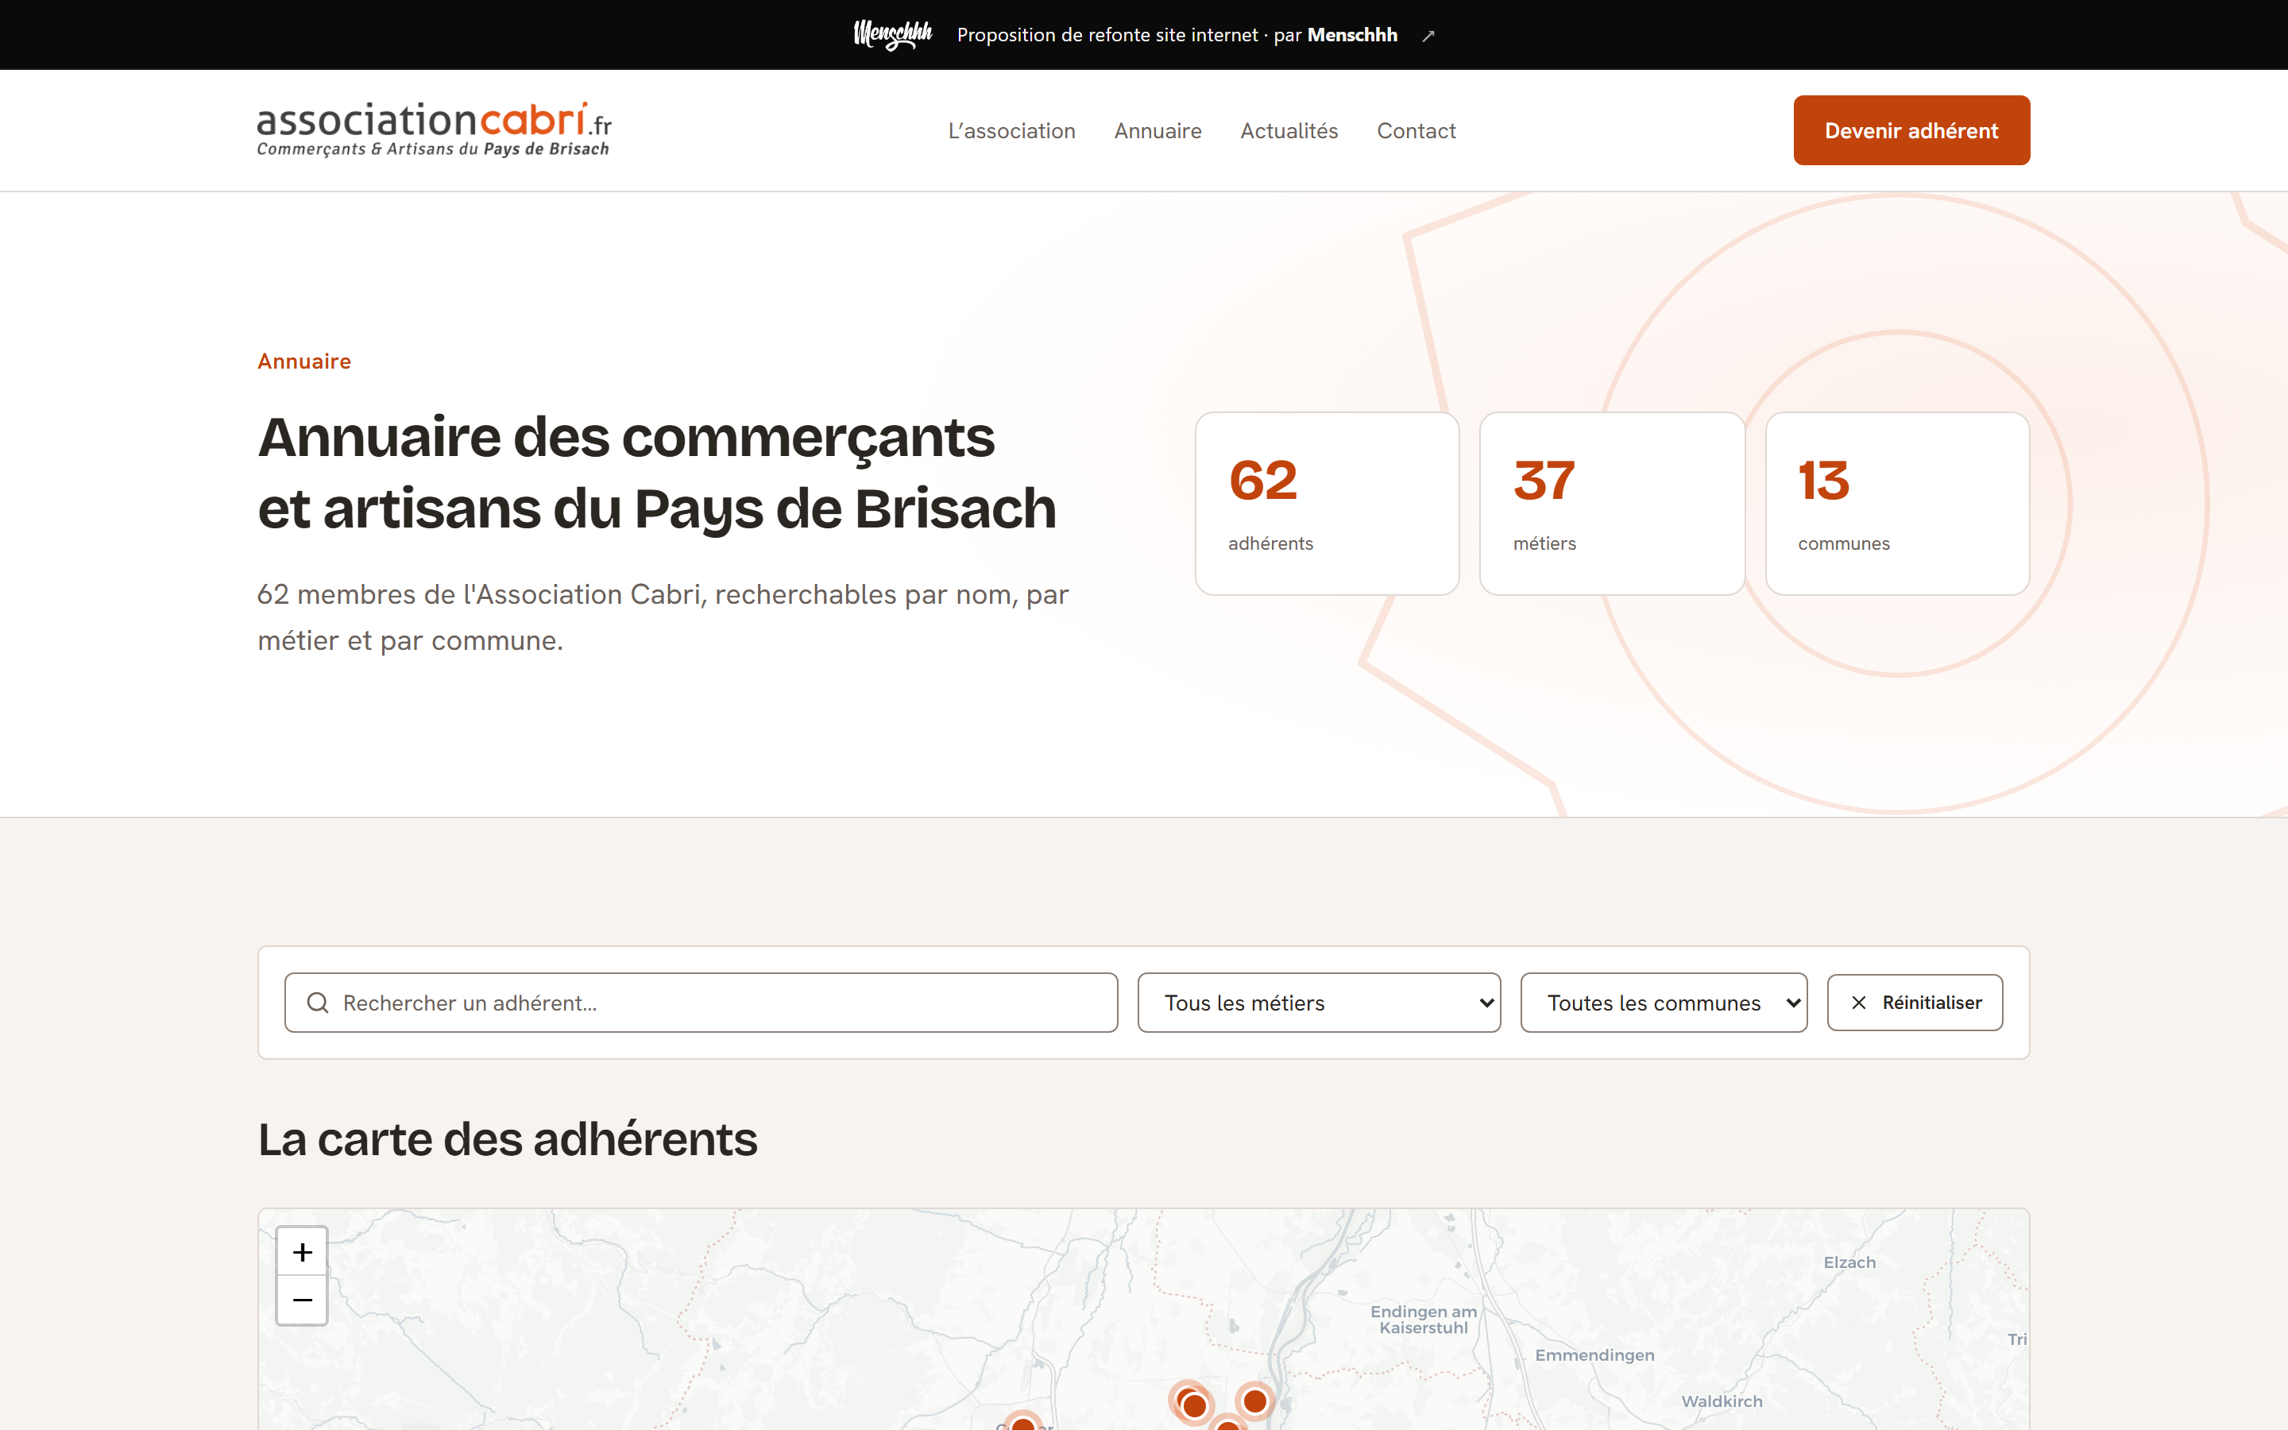Screen dimensions: 2288x1430
Task: Zoom out the map with minus button
Action: click(x=303, y=1301)
